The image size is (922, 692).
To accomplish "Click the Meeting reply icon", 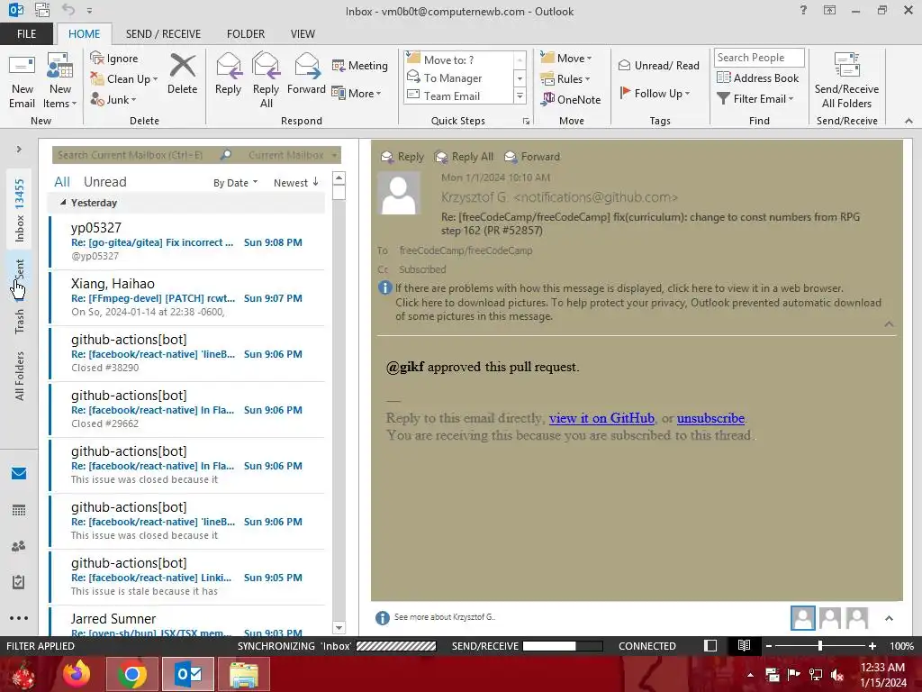I will point(359,65).
